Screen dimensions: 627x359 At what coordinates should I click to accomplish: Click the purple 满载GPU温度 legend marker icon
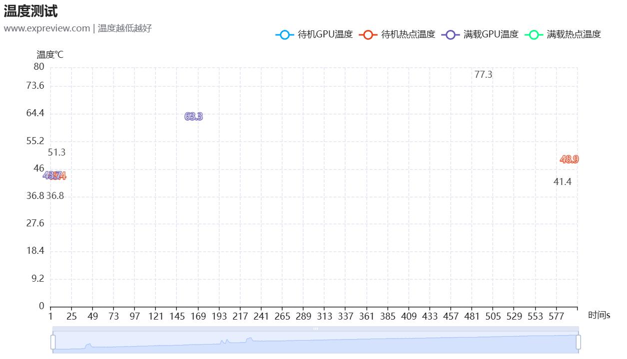451,34
